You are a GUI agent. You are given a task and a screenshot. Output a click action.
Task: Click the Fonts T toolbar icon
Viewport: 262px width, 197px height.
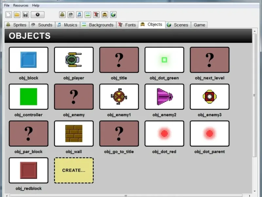tap(96, 15)
